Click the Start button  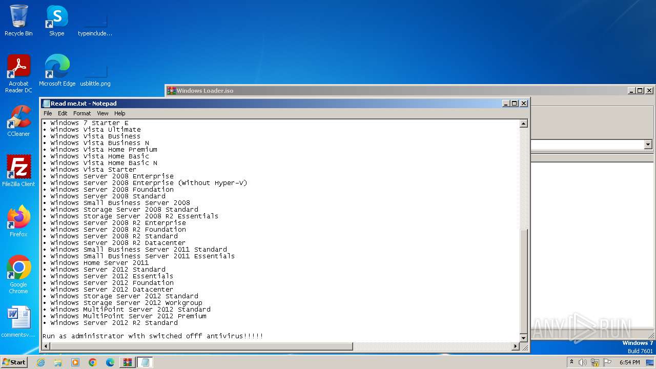[14, 362]
